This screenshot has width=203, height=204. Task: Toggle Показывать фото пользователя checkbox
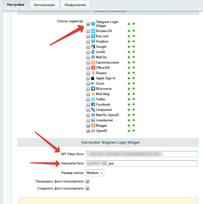[x=87, y=181]
